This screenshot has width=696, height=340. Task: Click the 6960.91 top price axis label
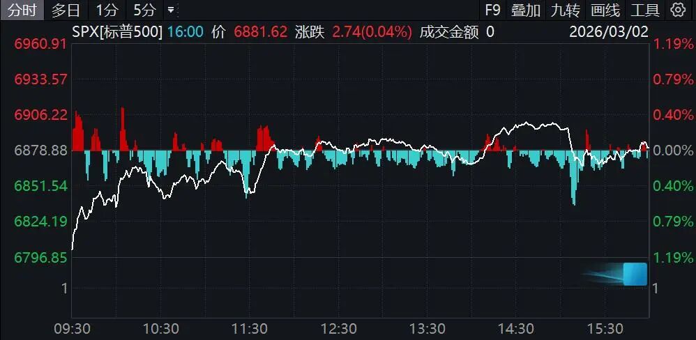pyautogui.click(x=40, y=44)
